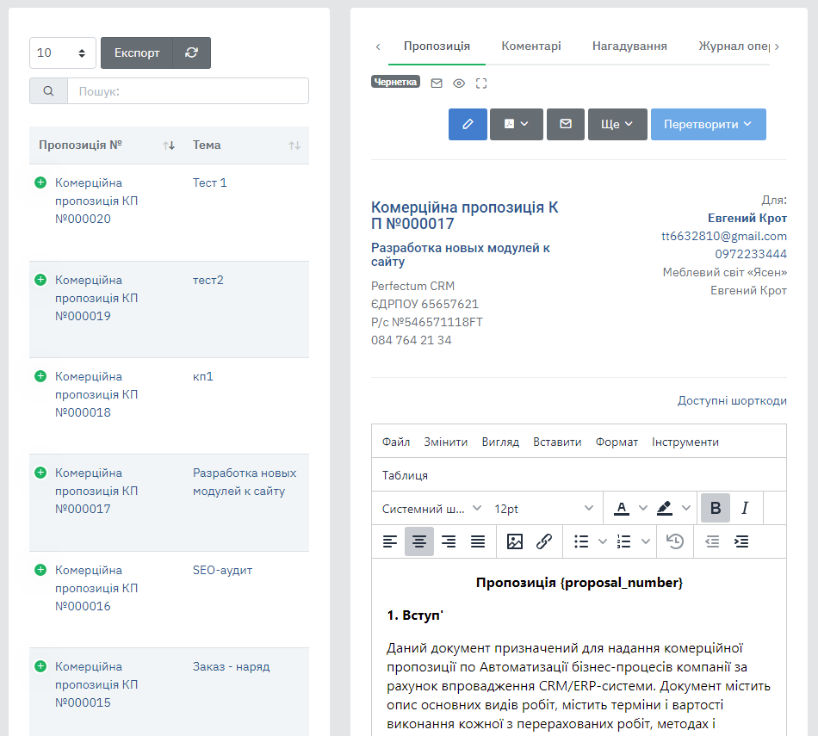Open the Доступні шорткоди link

pyautogui.click(x=731, y=401)
